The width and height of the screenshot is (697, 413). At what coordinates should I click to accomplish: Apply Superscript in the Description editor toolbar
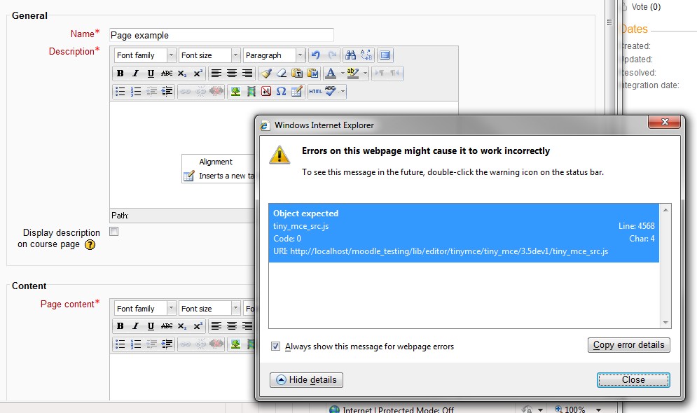click(x=198, y=73)
